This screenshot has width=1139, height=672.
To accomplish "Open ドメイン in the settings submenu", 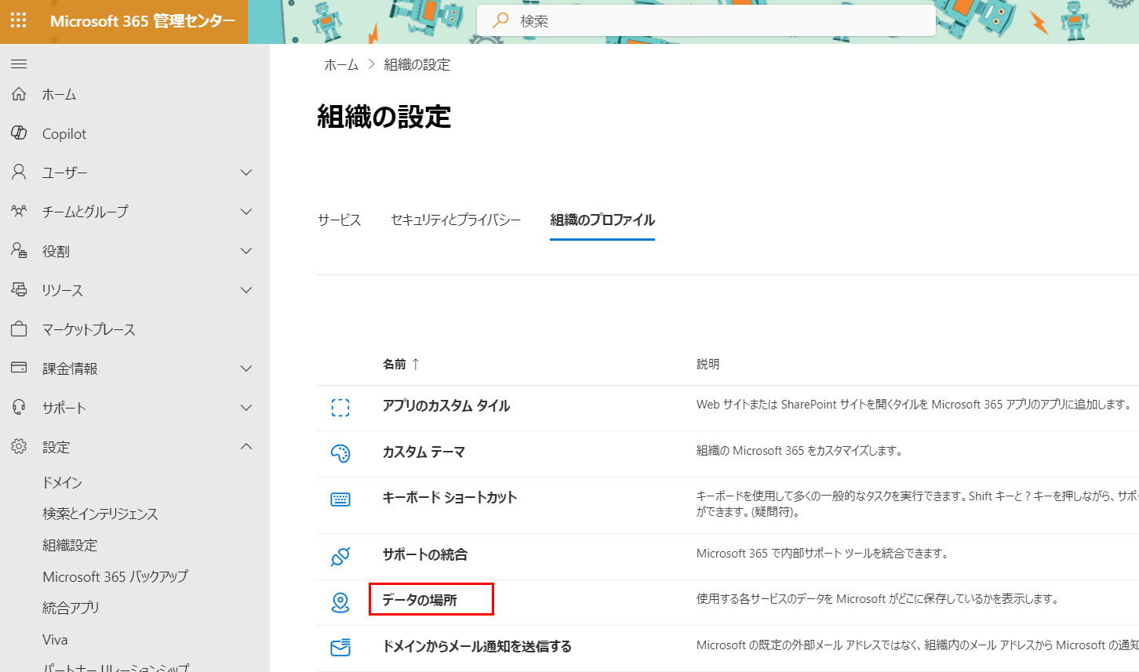I will tap(62, 482).
